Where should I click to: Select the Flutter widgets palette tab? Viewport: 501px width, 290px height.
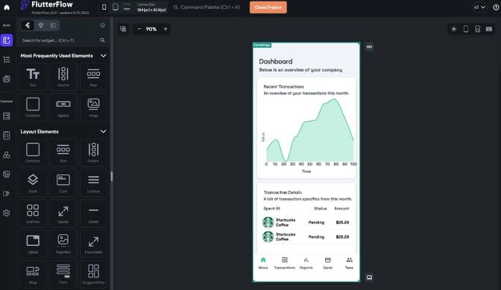(28, 25)
